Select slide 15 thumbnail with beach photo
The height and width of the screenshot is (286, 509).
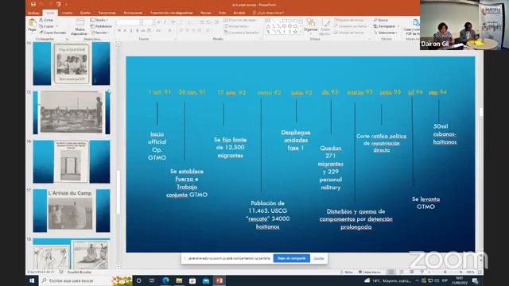(x=72, y=113)
